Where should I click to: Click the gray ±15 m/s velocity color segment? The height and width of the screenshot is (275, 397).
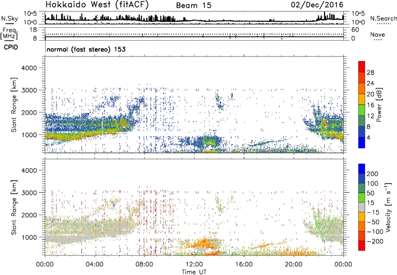(x=362, y=207)
